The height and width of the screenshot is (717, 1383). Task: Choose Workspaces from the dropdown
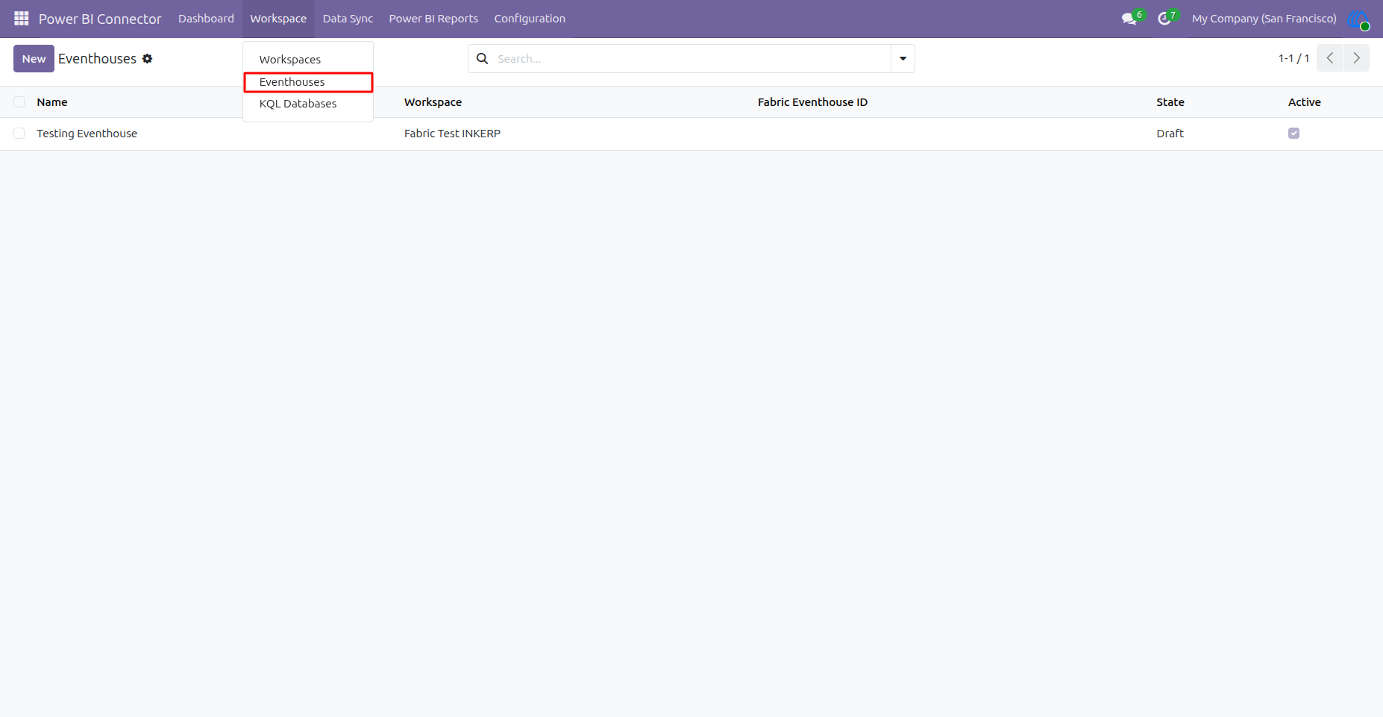point(308,60)
